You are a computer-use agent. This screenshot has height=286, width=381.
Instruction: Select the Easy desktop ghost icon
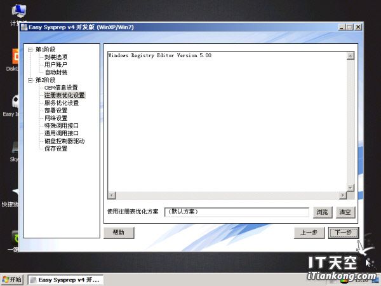pos(11,106)
